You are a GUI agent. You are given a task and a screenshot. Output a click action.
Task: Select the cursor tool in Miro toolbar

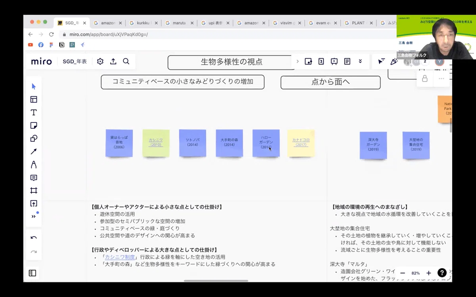(x=34, y=86)
